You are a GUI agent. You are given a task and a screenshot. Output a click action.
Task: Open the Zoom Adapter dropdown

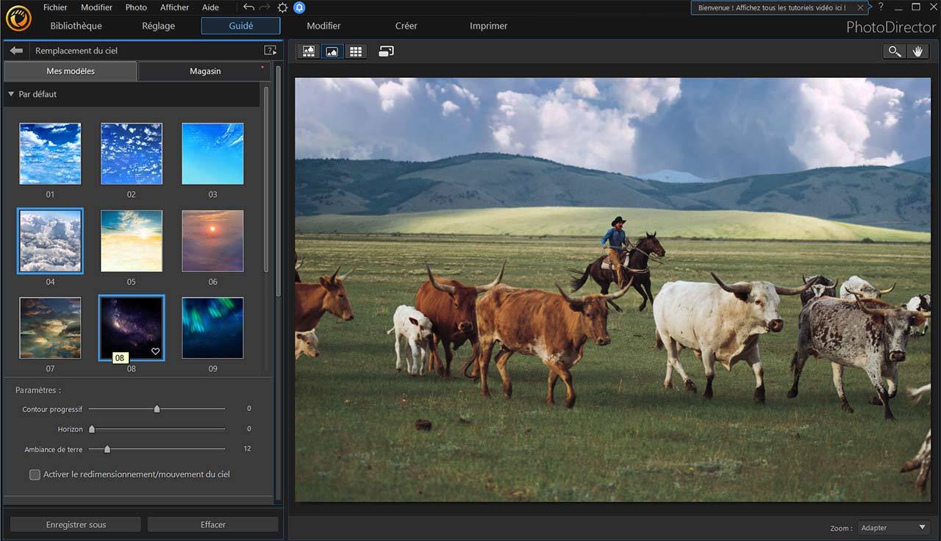(893, 528)
